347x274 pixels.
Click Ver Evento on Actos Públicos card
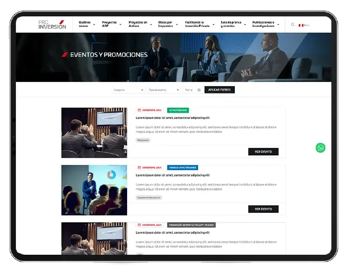coord(263,152)
